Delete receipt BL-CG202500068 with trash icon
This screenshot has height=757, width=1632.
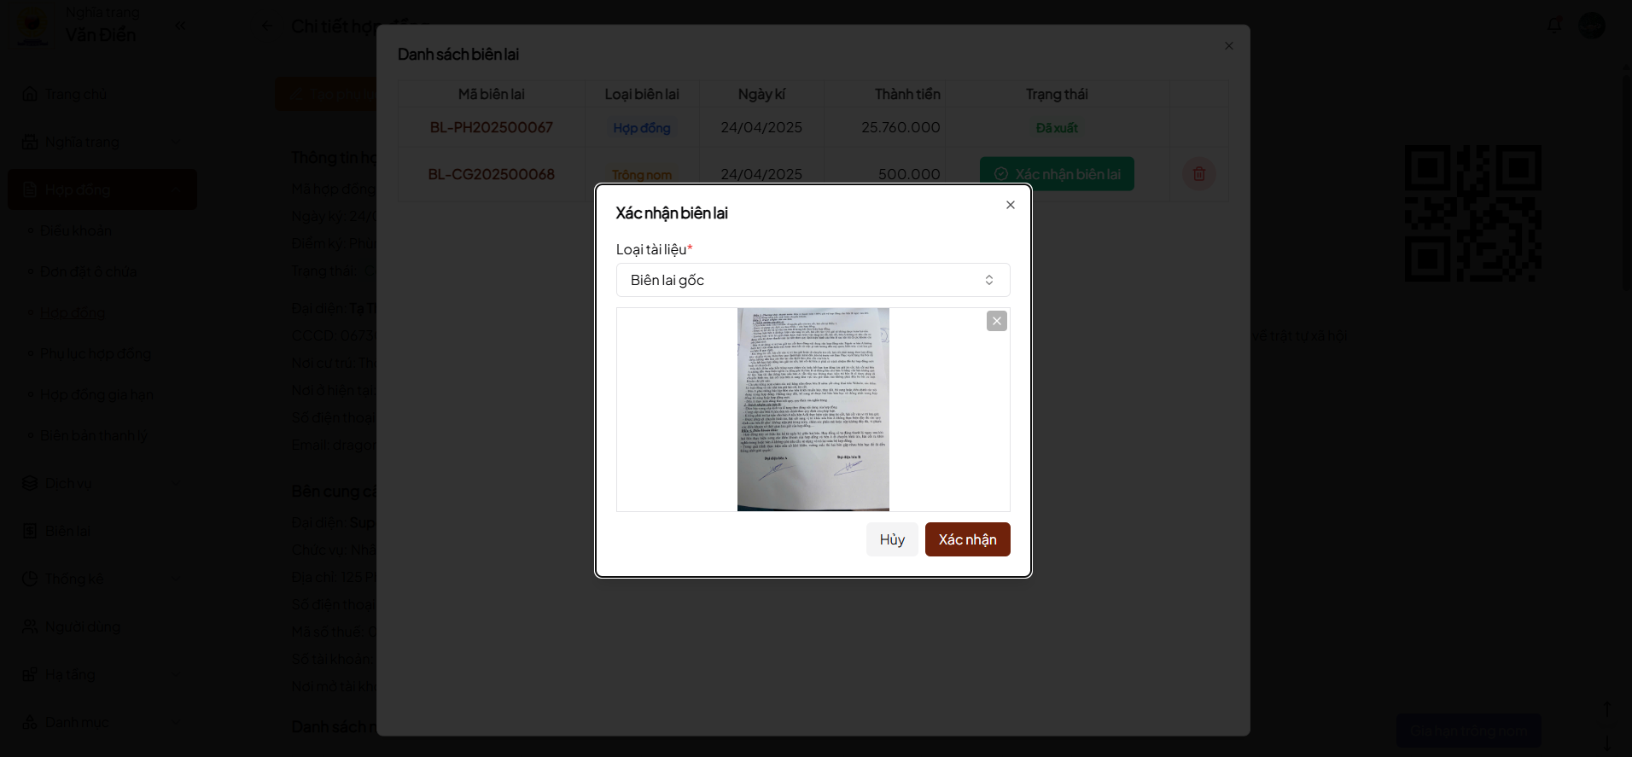click(1198, 174)
